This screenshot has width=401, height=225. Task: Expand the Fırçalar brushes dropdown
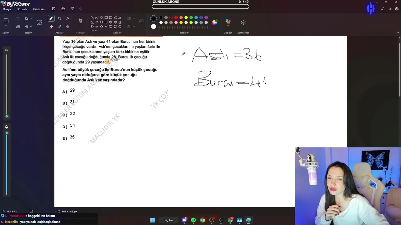pos(81,26)
